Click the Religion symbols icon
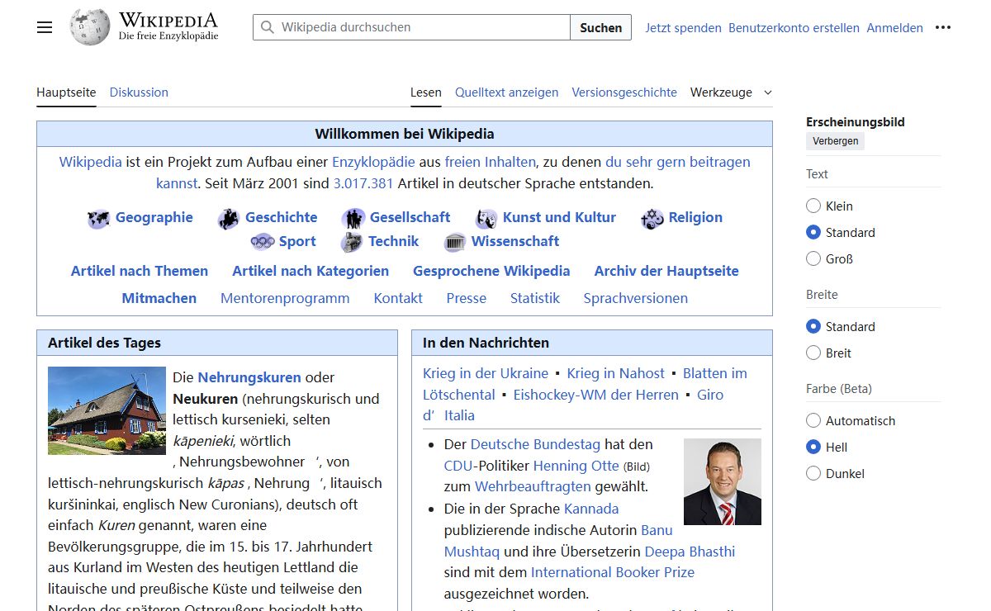This screenshot has width=991, height=611. [x=652, y=219]
